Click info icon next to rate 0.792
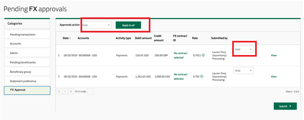304x120 pixels. pos(202,76)
